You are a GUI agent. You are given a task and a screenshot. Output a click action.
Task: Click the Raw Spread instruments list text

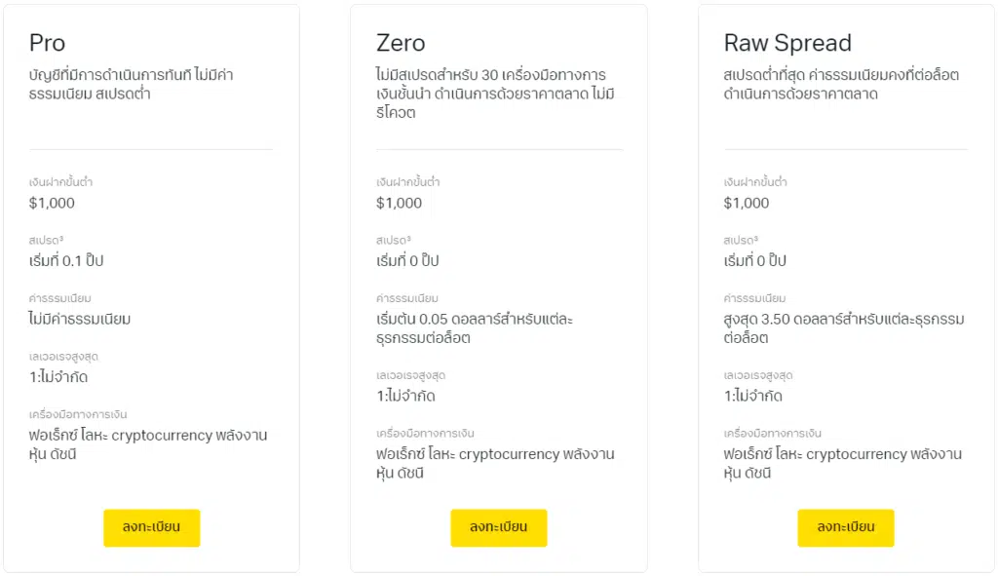(842, 463)
